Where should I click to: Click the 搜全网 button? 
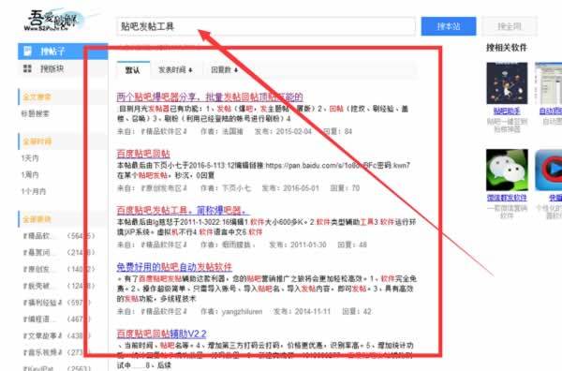510,26
